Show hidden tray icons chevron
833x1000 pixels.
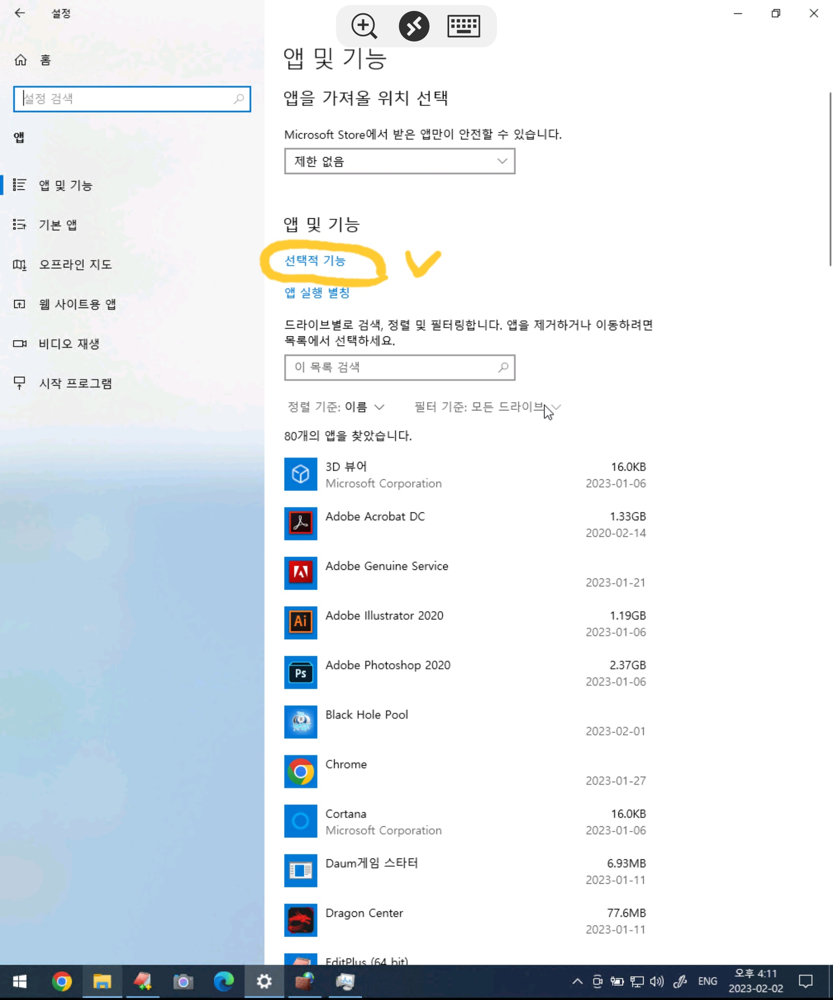577,981
